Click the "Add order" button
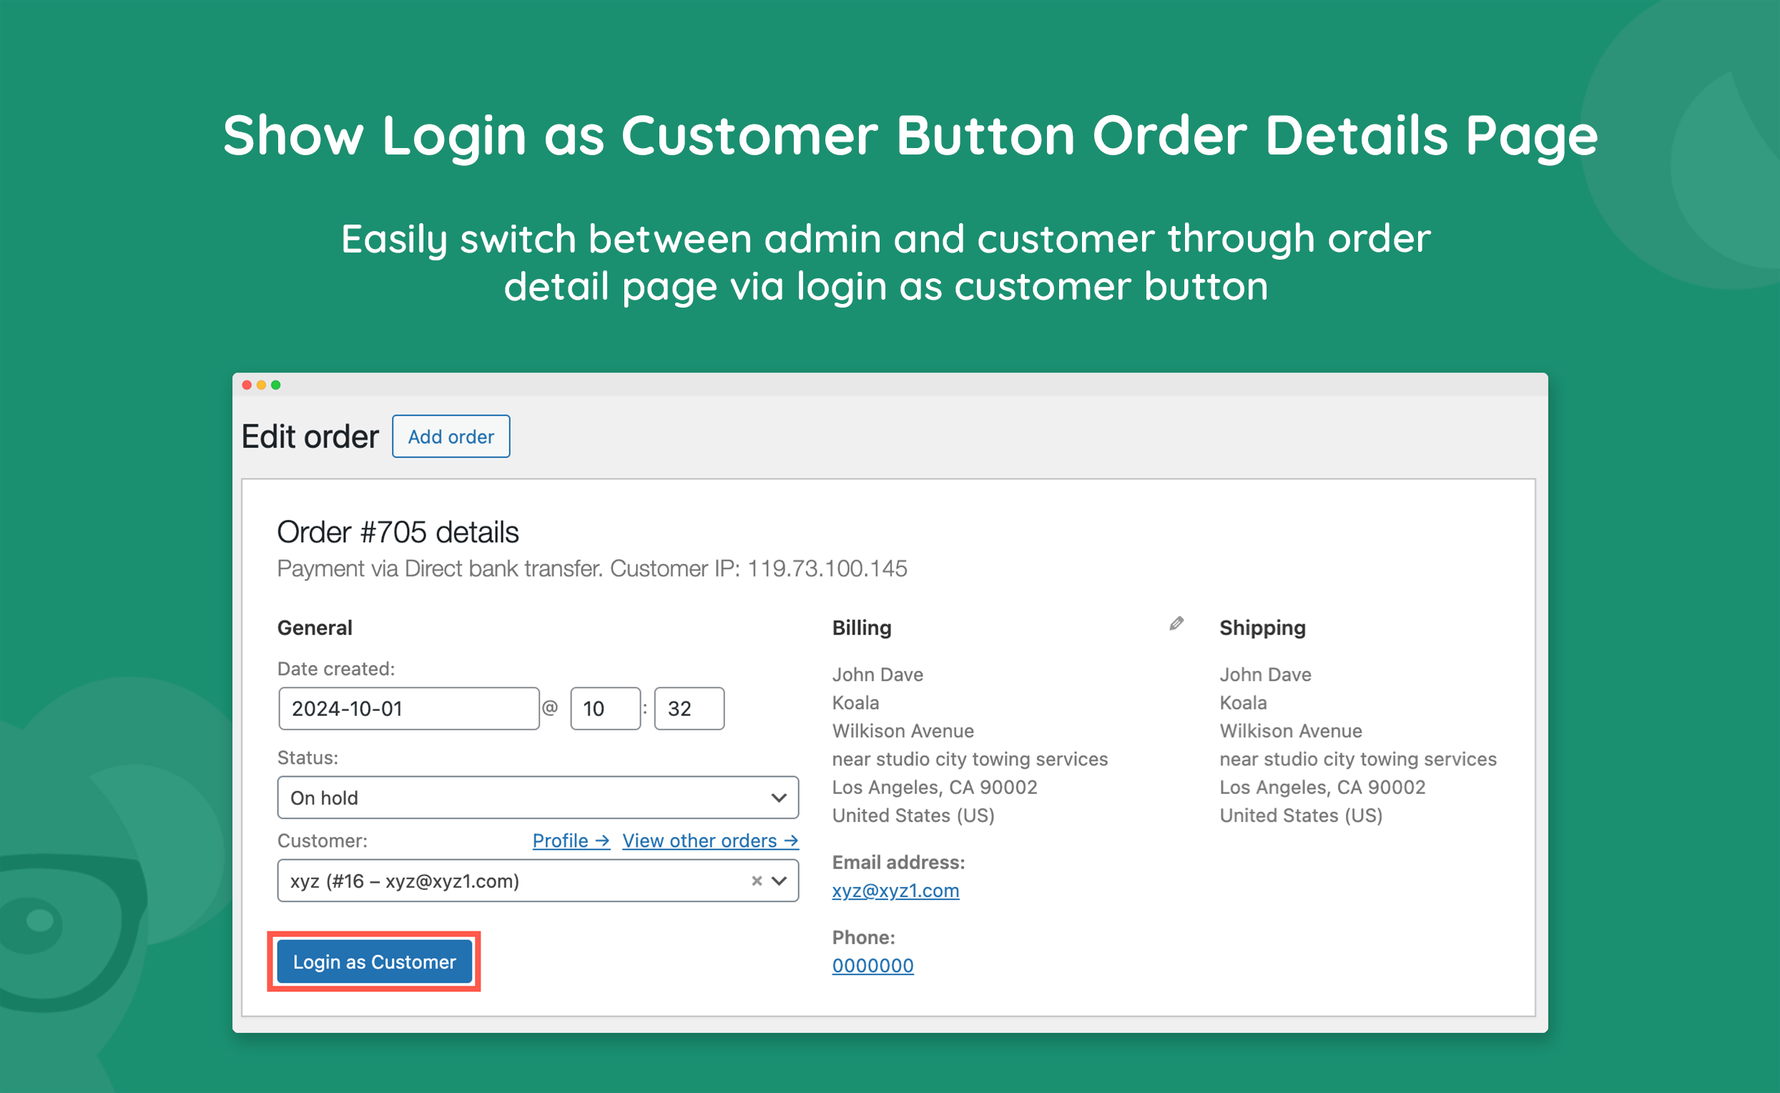The image size is (1780, 1093). coord(451,436)
